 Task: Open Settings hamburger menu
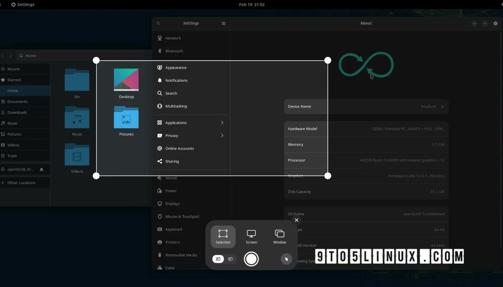click(223, 23)
